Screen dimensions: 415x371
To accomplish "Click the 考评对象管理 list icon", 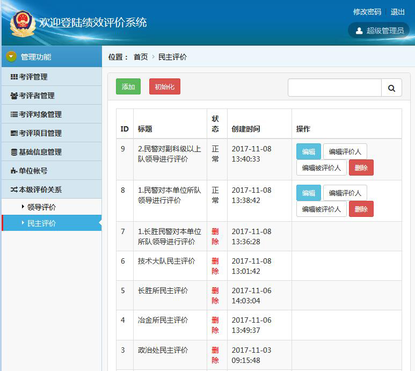I will click(x=14, y=114).
